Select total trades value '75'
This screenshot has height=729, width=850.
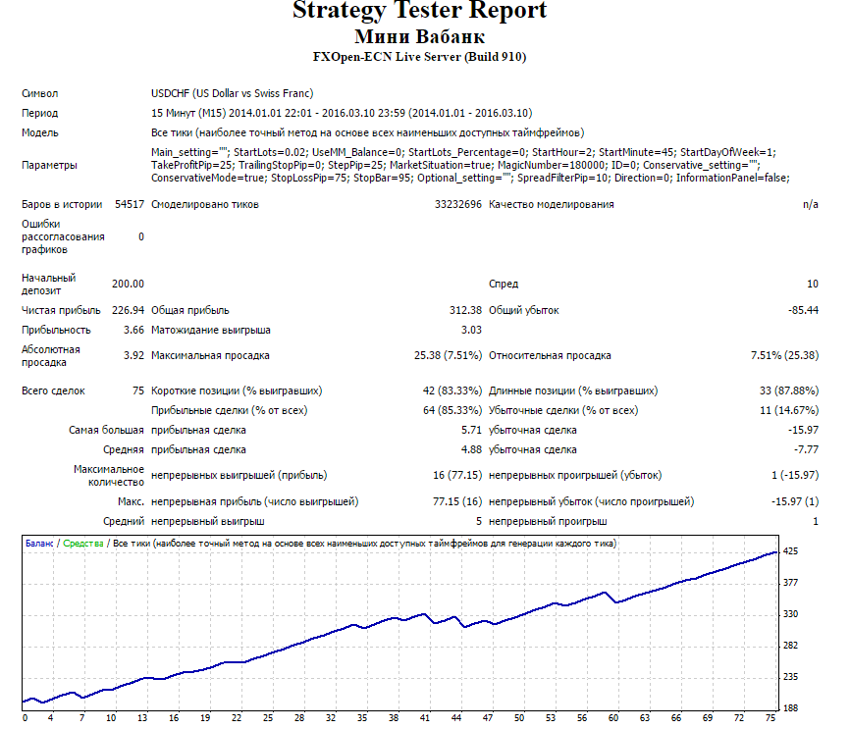(138, 391)
